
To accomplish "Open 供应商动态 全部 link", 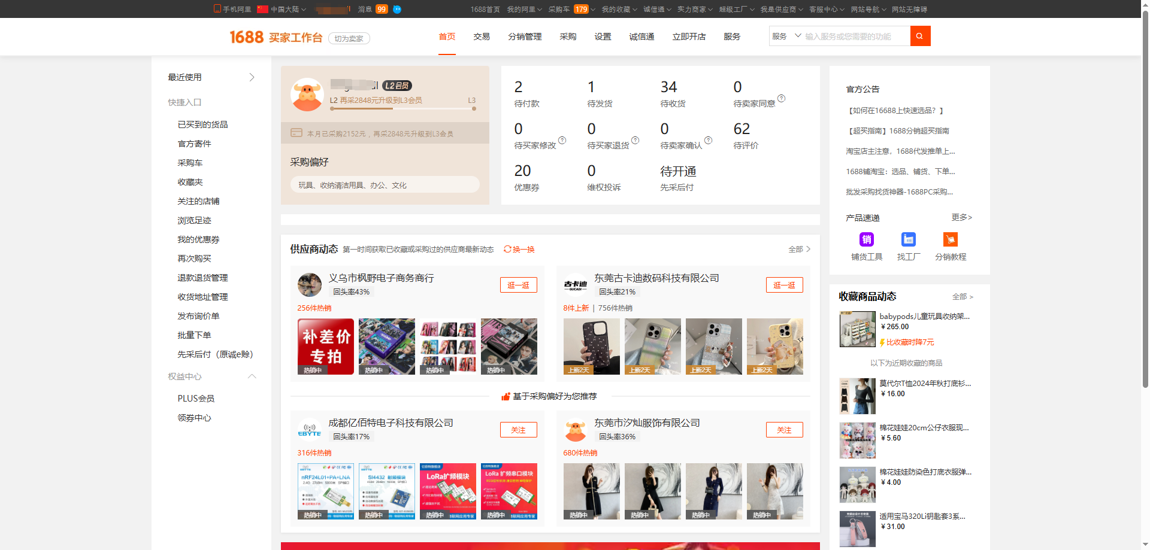I will (799, 249).
